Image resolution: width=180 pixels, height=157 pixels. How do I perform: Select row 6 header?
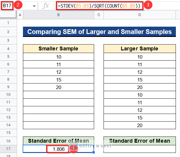click(x=8, y=64)
